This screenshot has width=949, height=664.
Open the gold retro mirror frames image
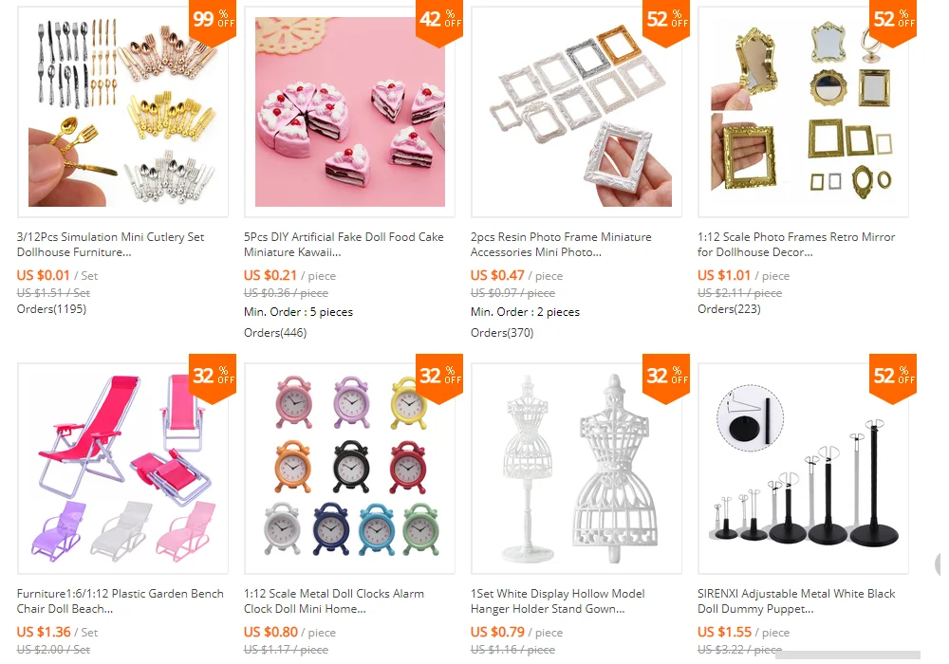coord(803,112)
